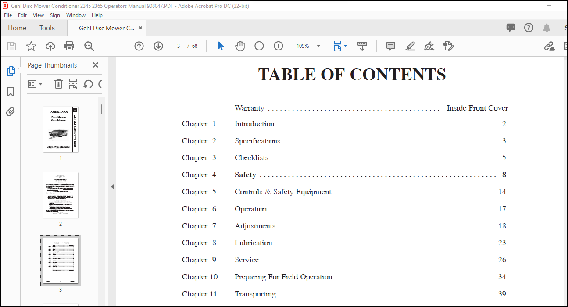This screenshot has height=307, width=568.
Task: Open the zoom percentage dropdown arrow
Action: click(318, 46)
